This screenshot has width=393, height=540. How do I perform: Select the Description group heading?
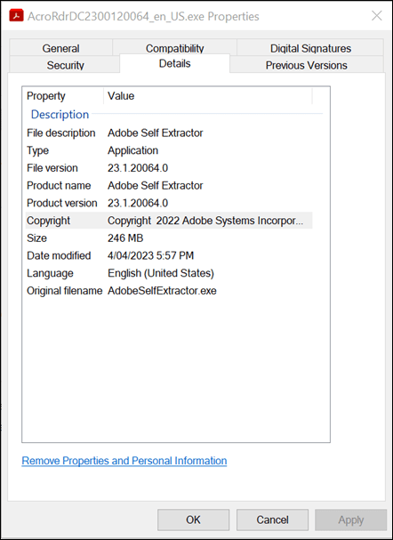tap(60, 115)
